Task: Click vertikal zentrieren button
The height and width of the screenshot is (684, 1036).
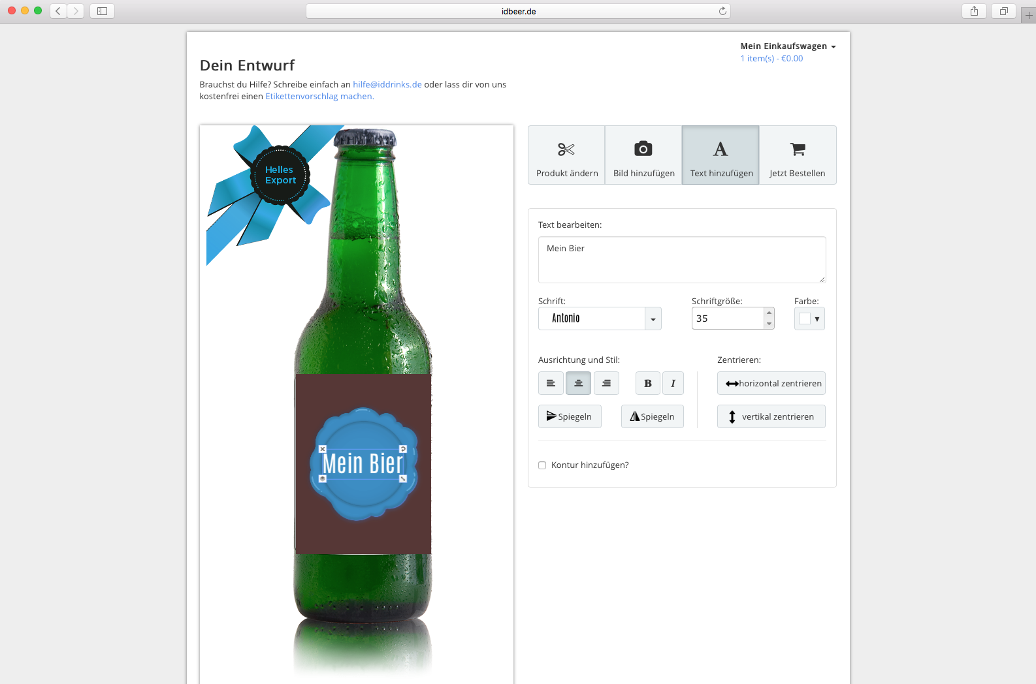Action: point(771,416)
